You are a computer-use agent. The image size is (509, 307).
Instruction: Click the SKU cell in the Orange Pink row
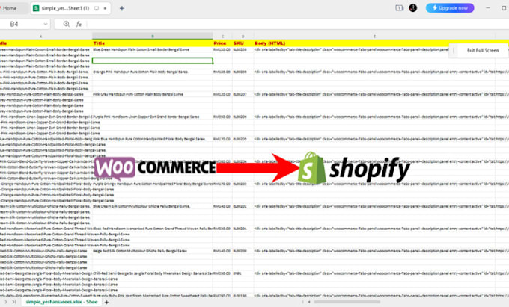click(x=243, y=72)
